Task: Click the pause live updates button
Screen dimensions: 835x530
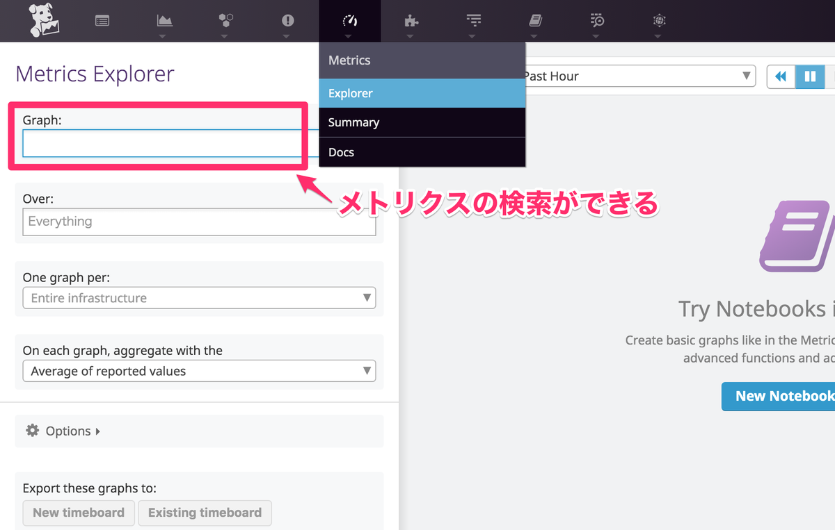Action: (810, 76)
